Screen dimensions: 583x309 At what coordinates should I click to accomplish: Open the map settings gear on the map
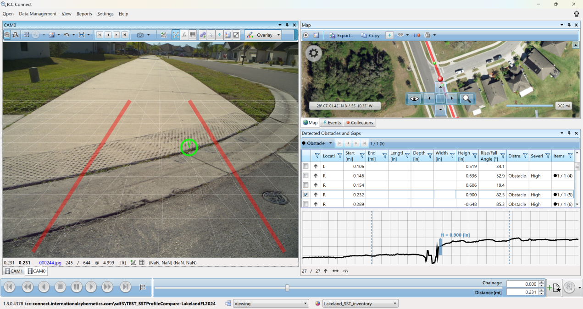click(x=313, y=53)
